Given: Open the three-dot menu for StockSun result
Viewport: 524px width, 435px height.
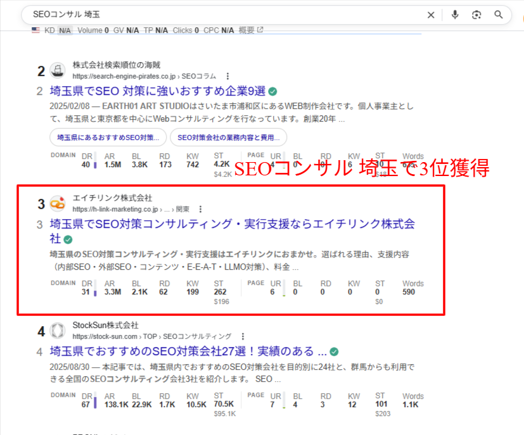Looking at the screenshot, I should click(243, 336).
